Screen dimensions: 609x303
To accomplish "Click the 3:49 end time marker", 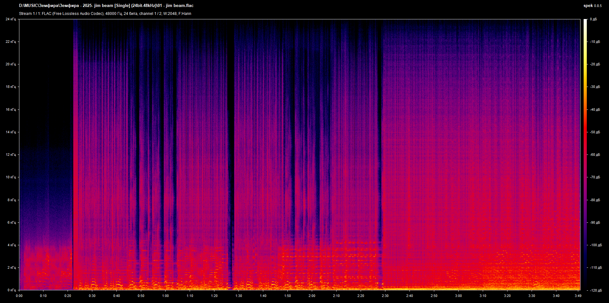I will tap(578, 296).
